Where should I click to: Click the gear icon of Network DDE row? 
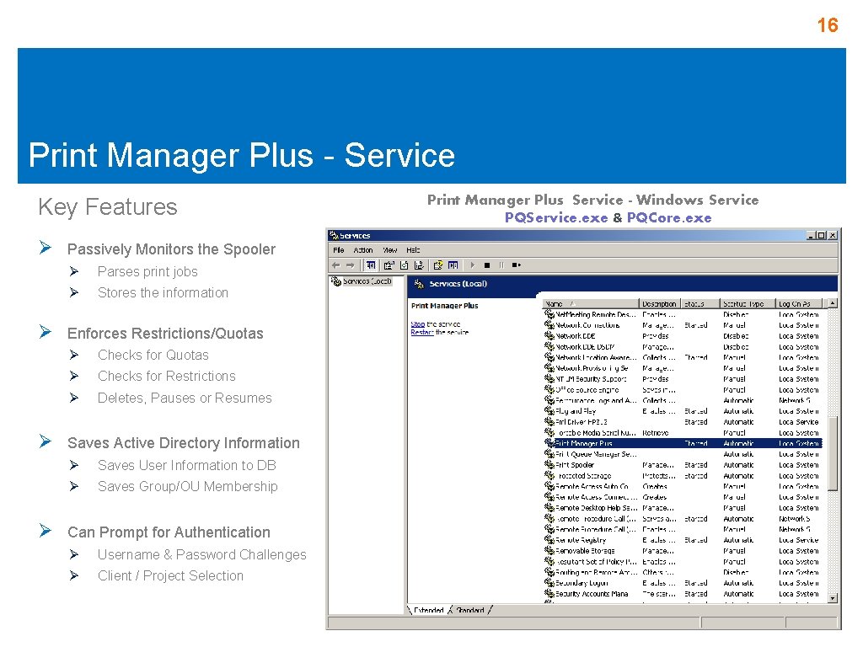(549, 336)
